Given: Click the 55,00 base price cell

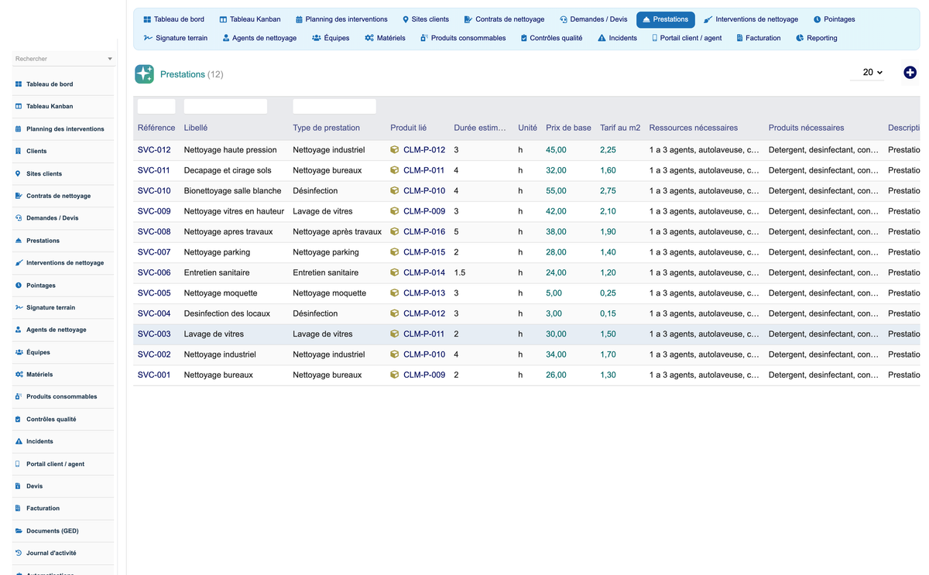Looking at the screenshot, I should (x=556, y=190).
